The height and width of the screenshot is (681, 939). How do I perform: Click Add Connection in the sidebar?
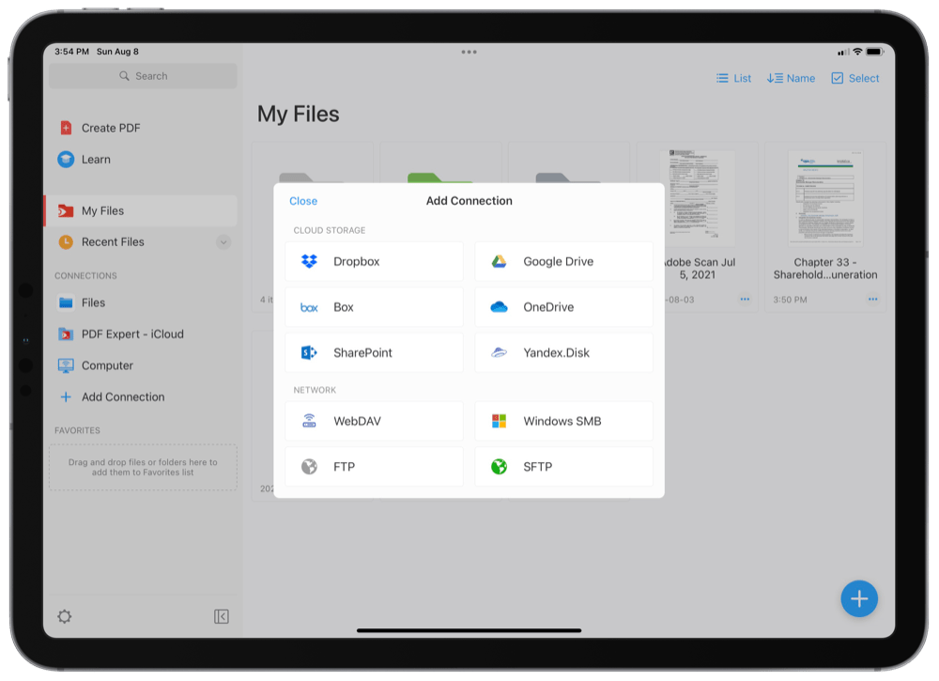(143, 397)
